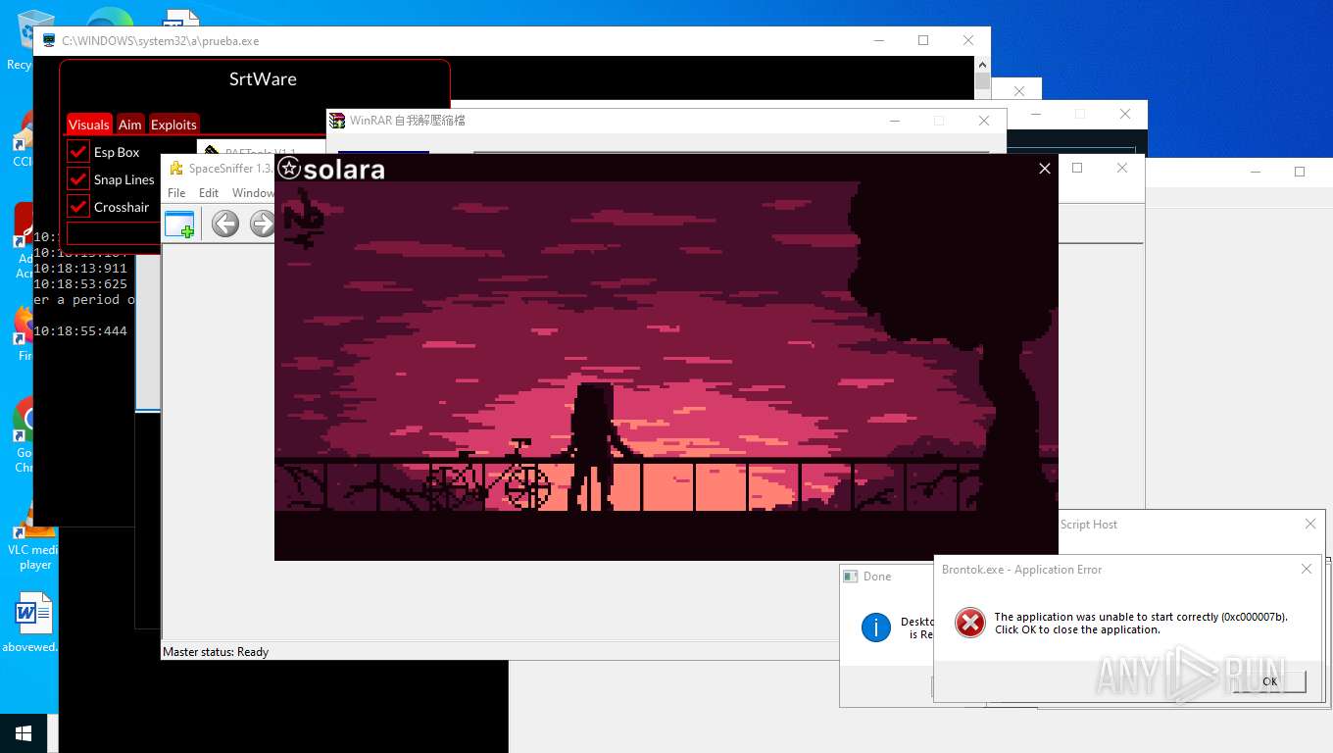The width and height of the screenshot is (1333, 753).
Task: Open Window menu in SpaceSniffer
Action: [253, 193]
